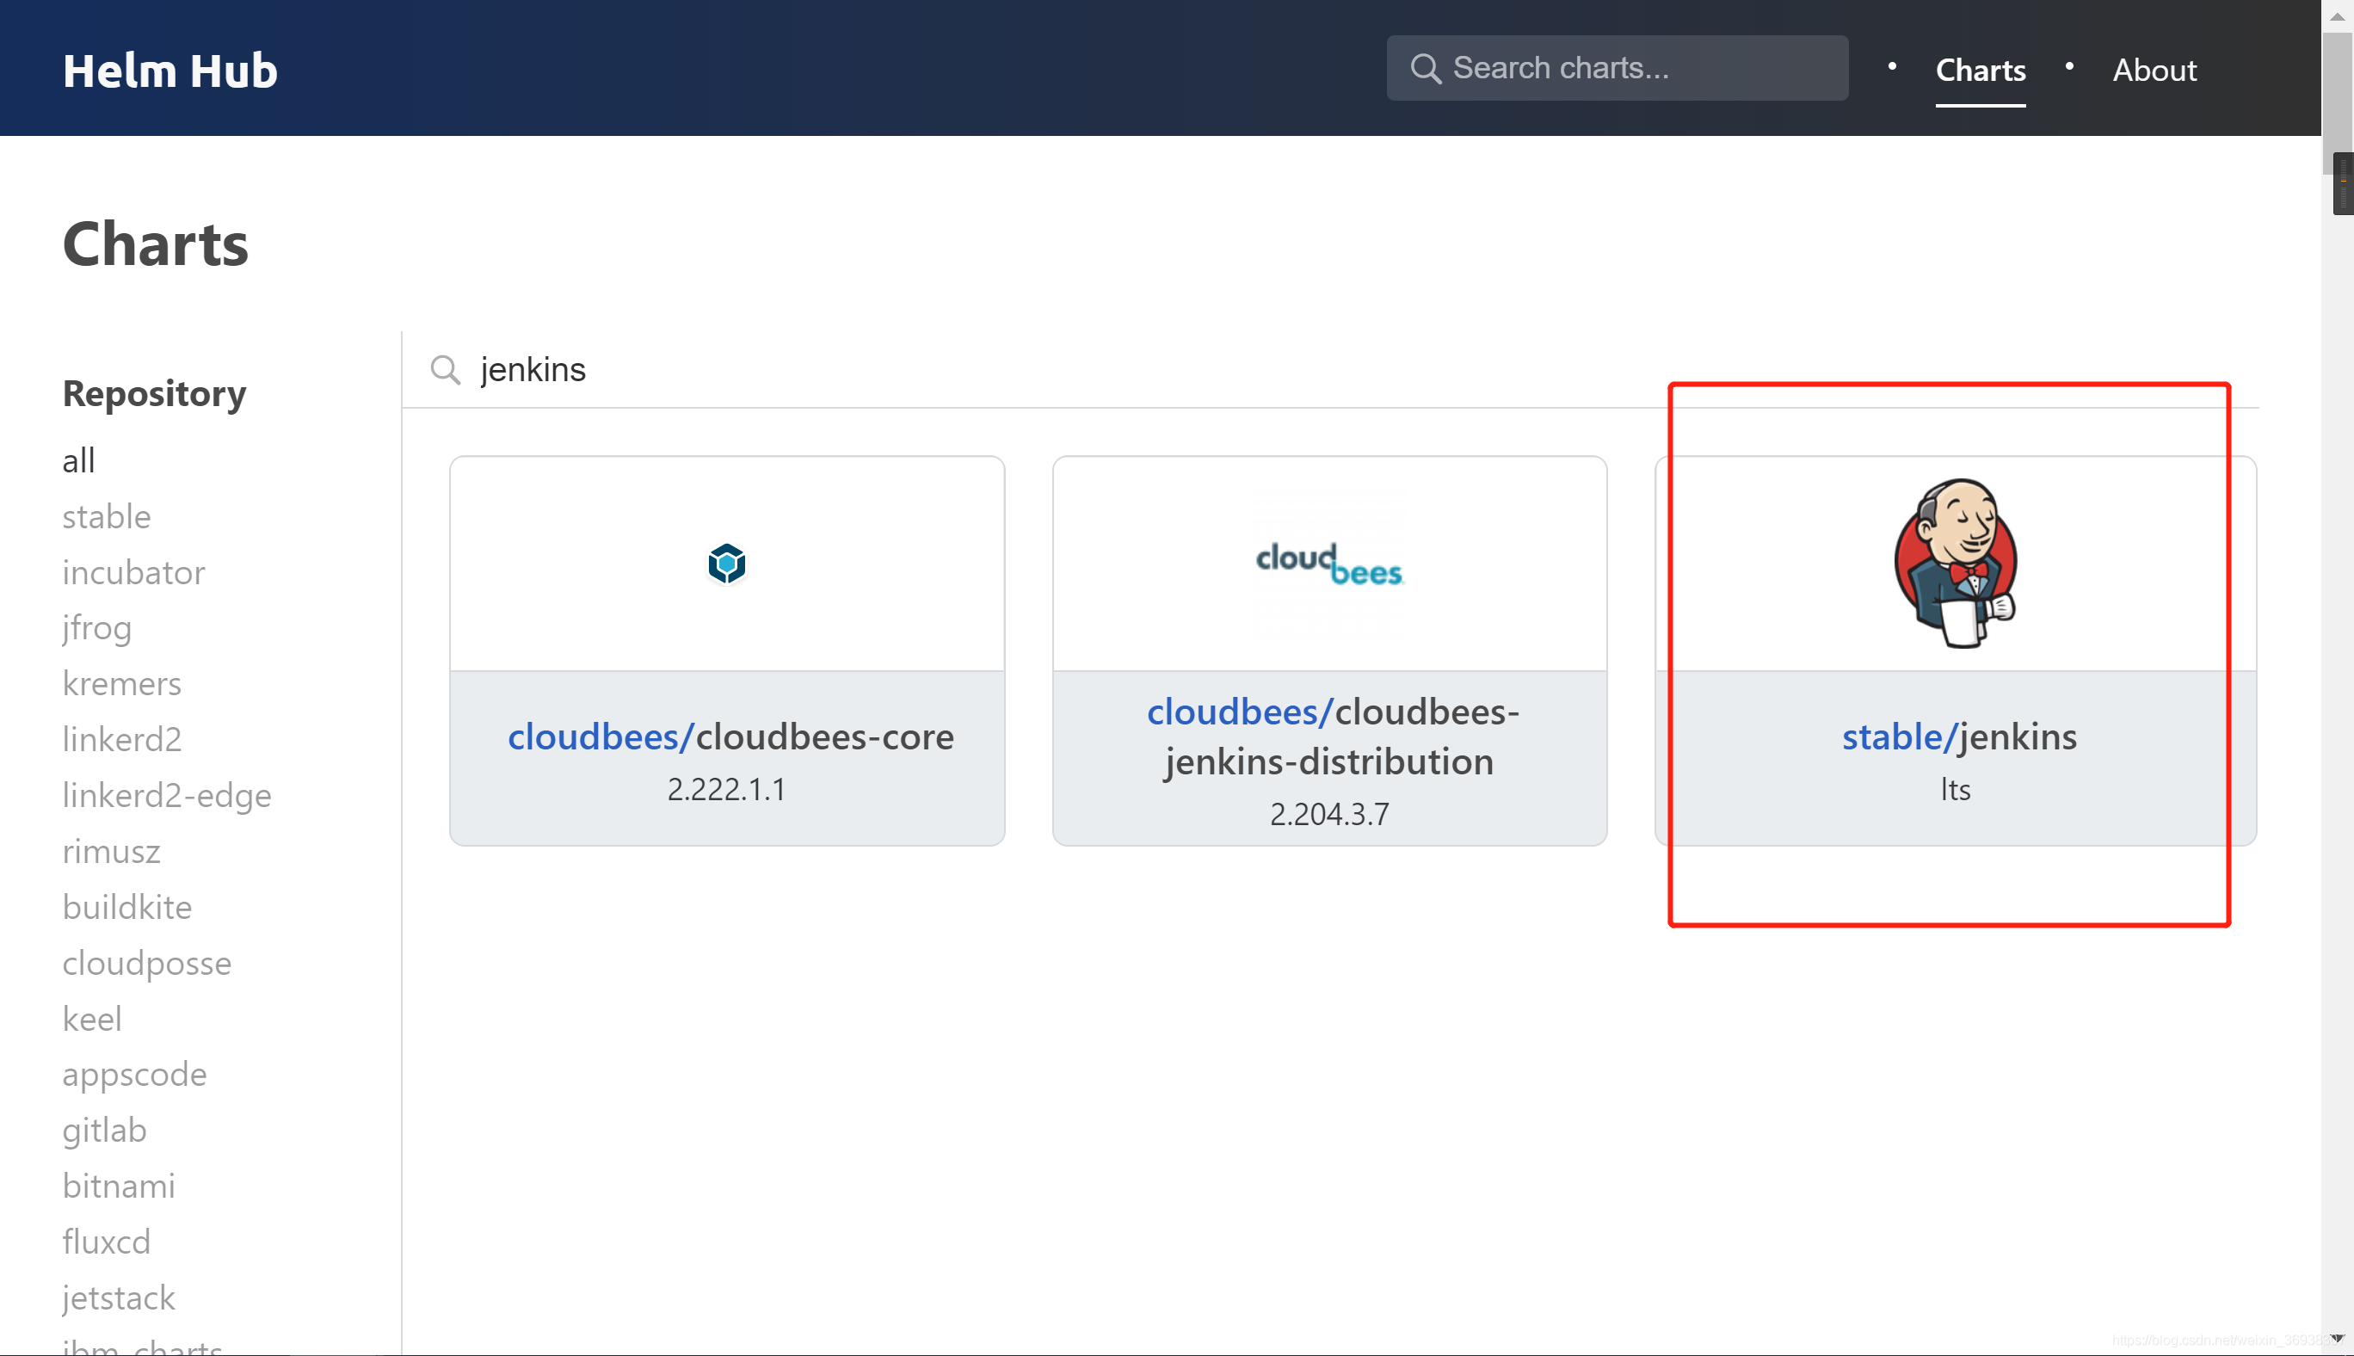
Task: Open the cloudbees/cloudbees-core chart link
Action: click(x=730, y=737)
